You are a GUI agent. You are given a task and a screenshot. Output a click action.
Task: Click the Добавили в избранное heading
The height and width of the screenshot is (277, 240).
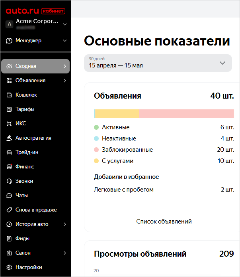point(126,177)
